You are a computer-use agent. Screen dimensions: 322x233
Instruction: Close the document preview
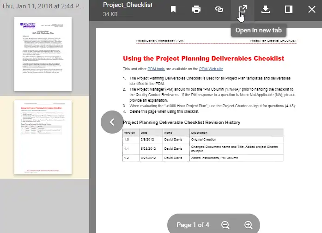(312, 9)
